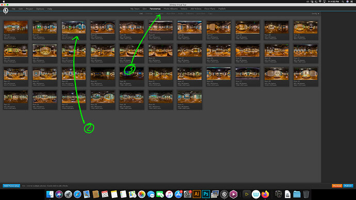Switch to the Floor Plans tab
The image size is (356, 200).
tap(210, 9)
